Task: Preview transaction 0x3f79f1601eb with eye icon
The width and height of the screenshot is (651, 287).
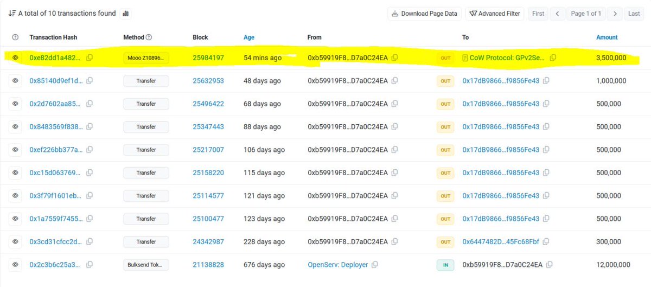Action: (x=15, y=195)
